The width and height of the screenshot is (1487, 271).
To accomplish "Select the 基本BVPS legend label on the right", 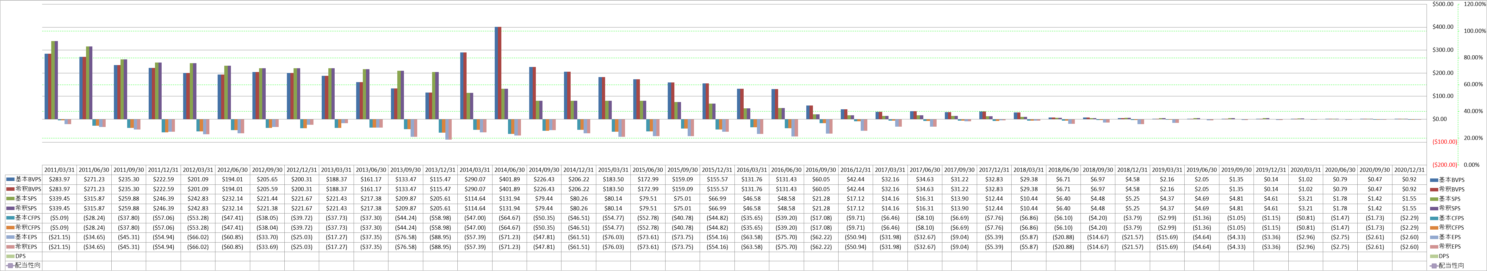I will (1451, 179).
